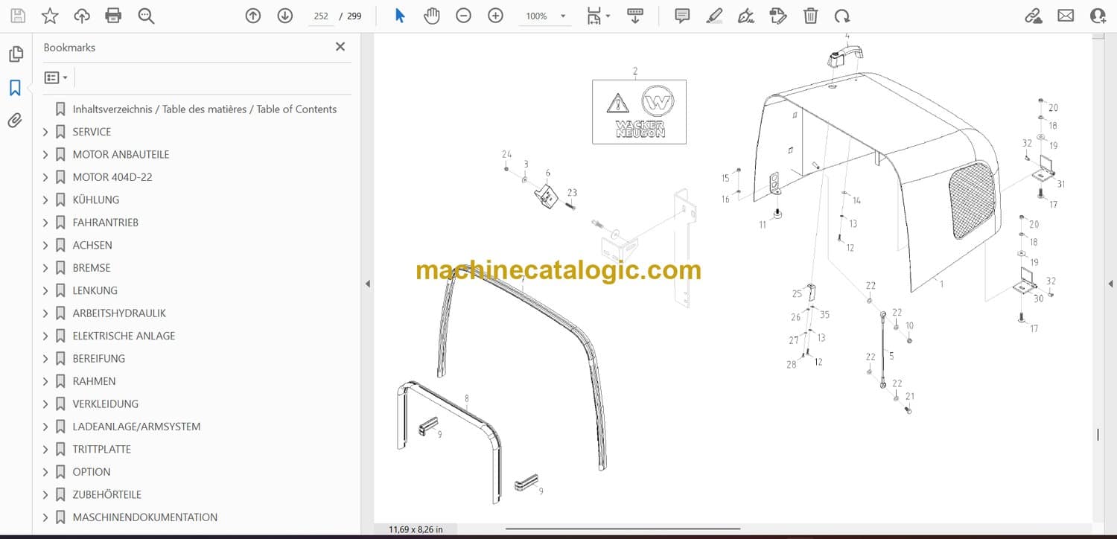Screen dimensions: 1117x539
Task: Open the account profile menu
Action: coord(1098,16)
